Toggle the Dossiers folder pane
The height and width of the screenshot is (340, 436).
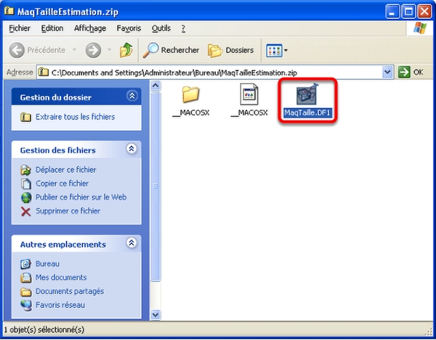click(x=231, y=50)
